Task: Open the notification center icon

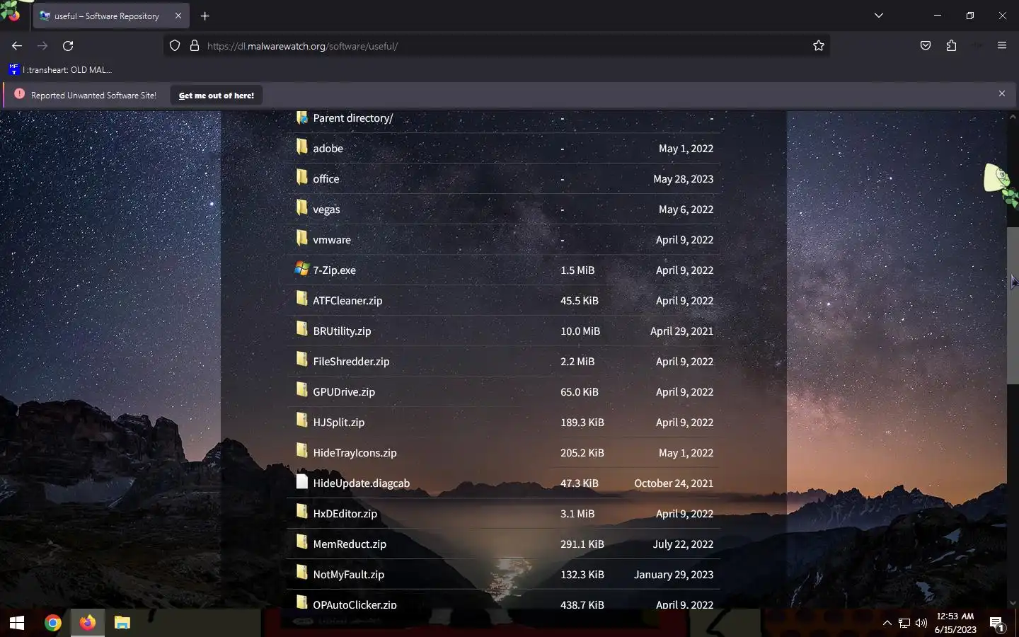Action: (x=997, y=623)
